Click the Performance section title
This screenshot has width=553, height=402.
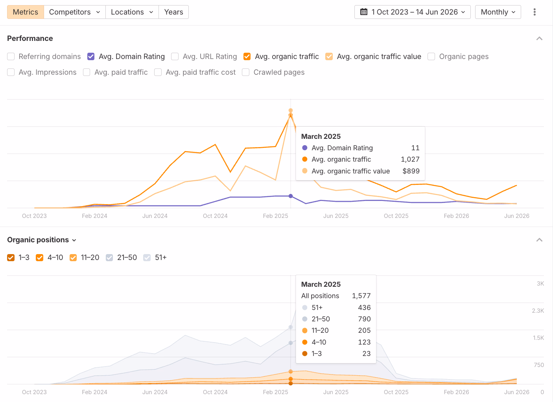coord(30,39)
